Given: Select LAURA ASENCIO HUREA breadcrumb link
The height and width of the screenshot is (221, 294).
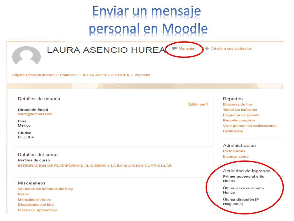Looking at the screenshot, I should pyautogui.click(x=105, y=75).
